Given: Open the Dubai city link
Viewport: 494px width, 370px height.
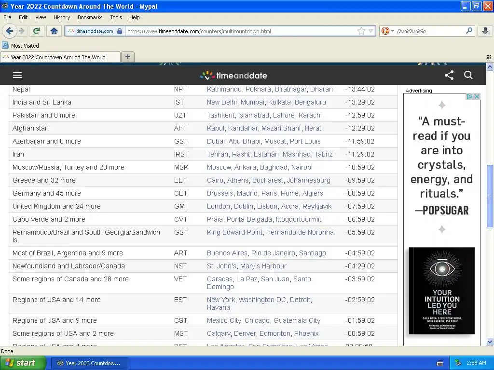Looking at the screenshot, I should pyautogui.click(x=216, y=141).
